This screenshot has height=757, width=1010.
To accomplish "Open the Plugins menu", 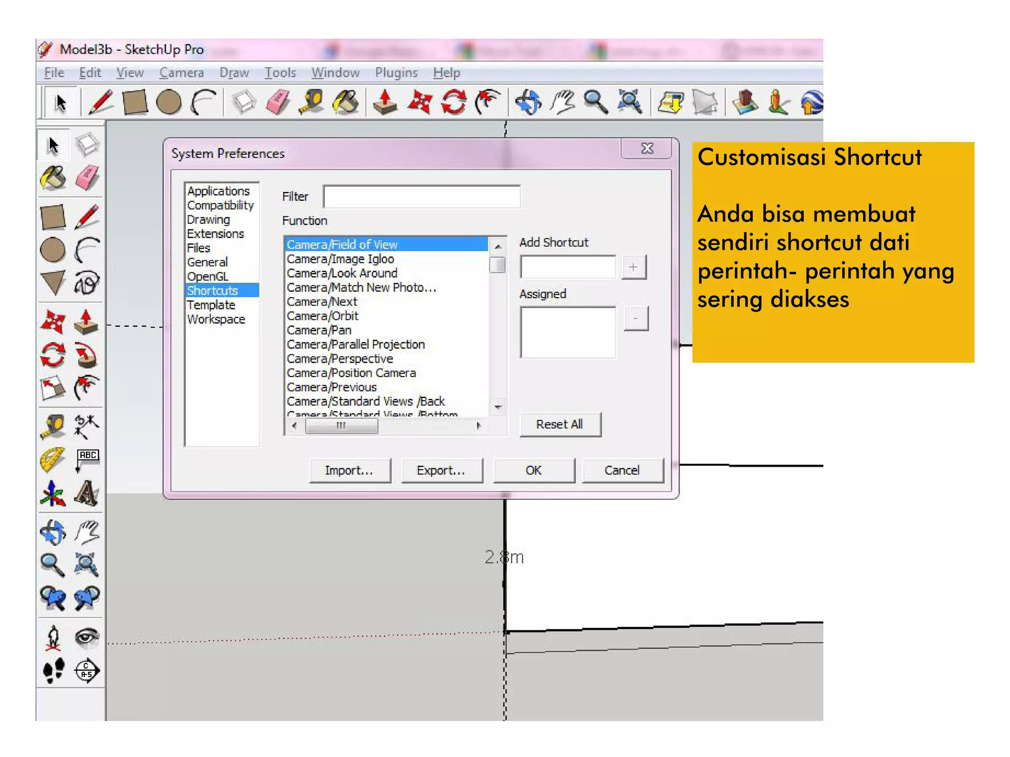I will pos(396,73).
